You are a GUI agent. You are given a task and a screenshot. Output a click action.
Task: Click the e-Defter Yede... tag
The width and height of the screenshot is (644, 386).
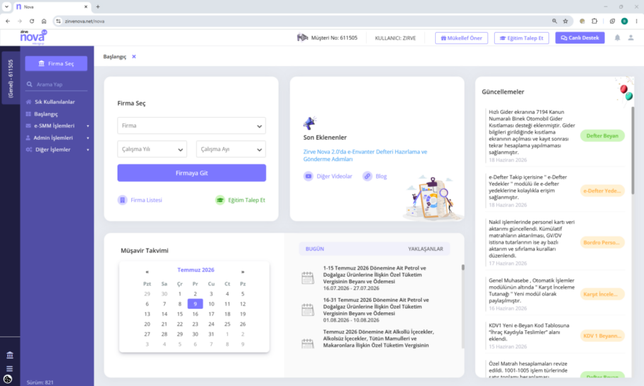[x=602, y=190]
